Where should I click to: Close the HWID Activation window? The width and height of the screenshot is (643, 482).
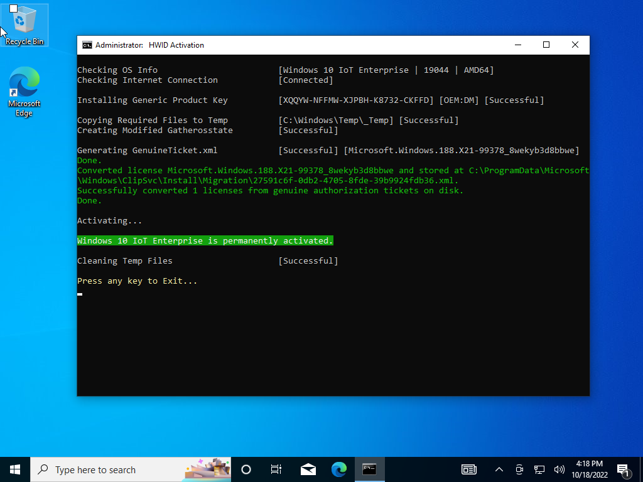(575, 45)
